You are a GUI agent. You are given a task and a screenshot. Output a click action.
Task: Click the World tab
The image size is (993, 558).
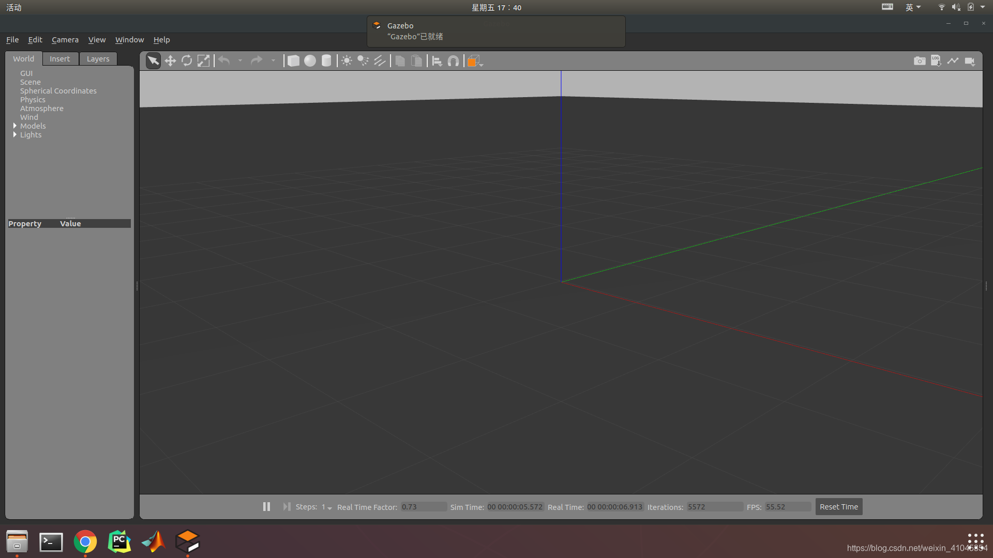(x=23, y=58)
